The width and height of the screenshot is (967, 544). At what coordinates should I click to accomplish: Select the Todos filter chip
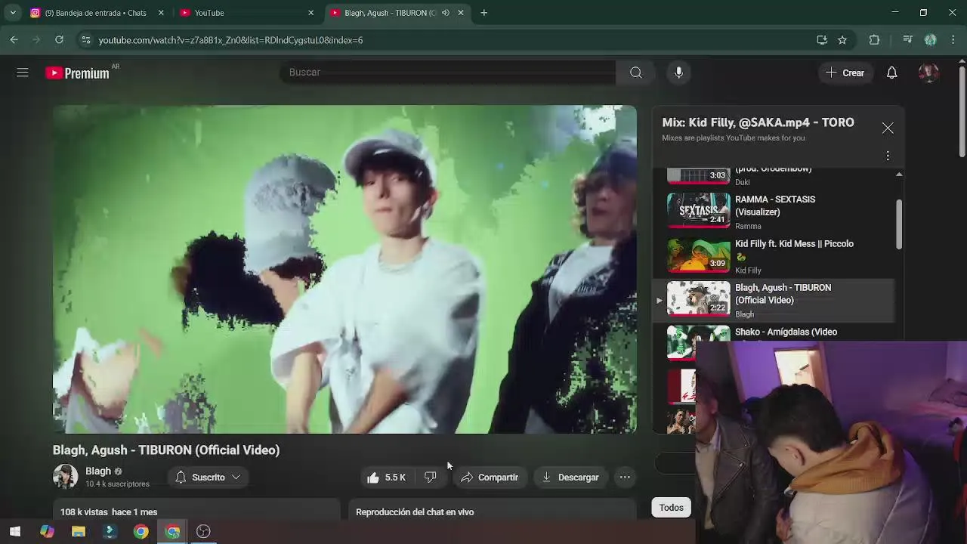pyautogui.click(x=671, y=508)
